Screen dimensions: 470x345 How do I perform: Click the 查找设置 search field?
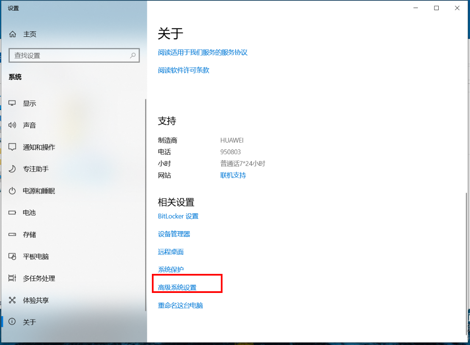click(x=74, y=55)
